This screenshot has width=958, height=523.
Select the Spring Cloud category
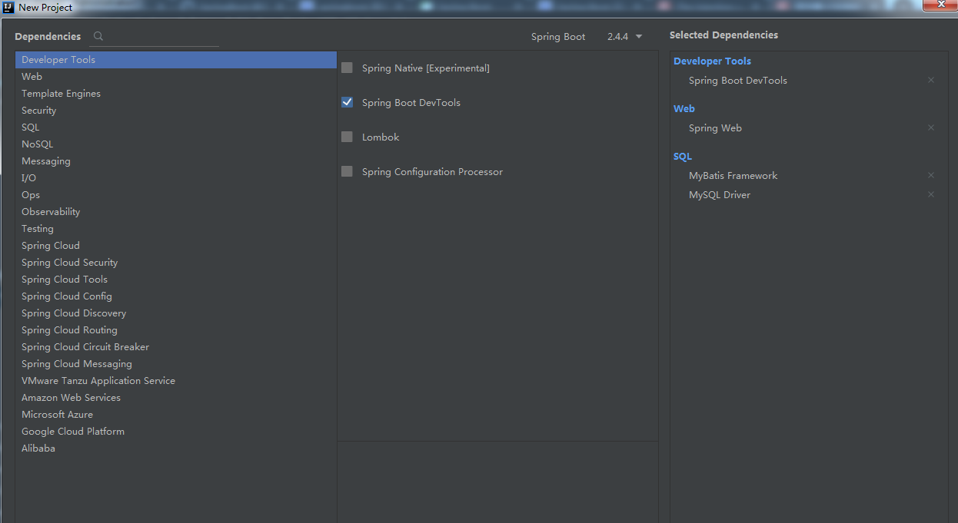pyautogui.click(x=176, y=245)
